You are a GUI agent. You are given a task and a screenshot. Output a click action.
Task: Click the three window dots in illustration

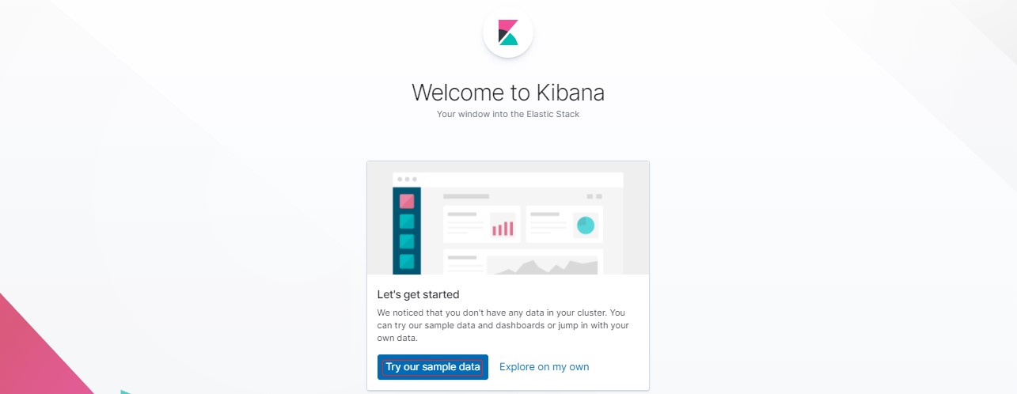click(x=406, y=180)
